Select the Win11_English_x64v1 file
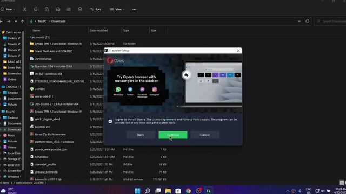The width and height of the screenshot is (346, 194). point(47,119)
